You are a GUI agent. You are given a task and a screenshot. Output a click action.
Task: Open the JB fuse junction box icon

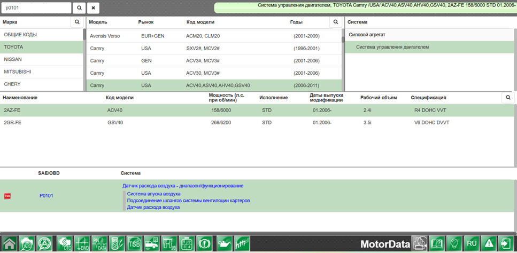click(169, 244)
